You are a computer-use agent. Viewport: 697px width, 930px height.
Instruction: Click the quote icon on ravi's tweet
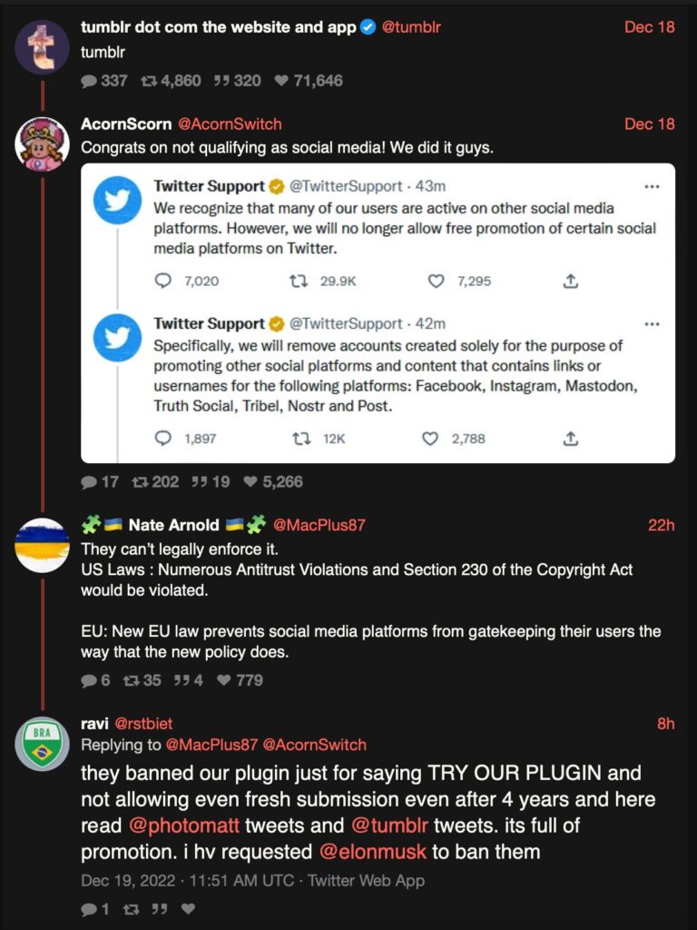click(x=159, y=909)
